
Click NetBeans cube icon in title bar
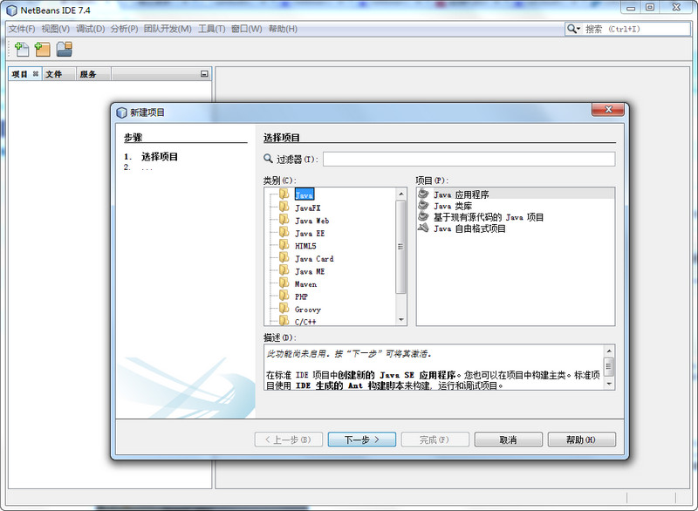(11, 10)
